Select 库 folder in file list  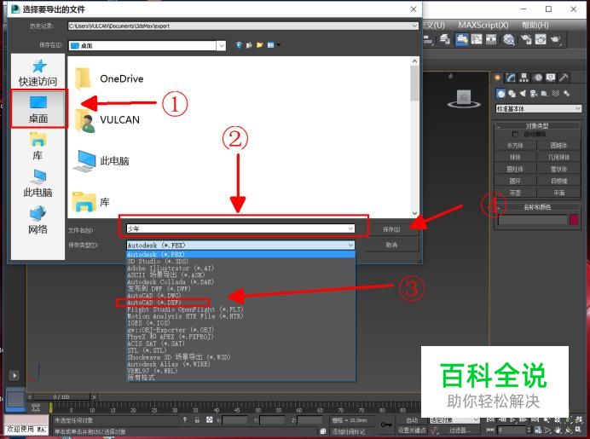91,202
